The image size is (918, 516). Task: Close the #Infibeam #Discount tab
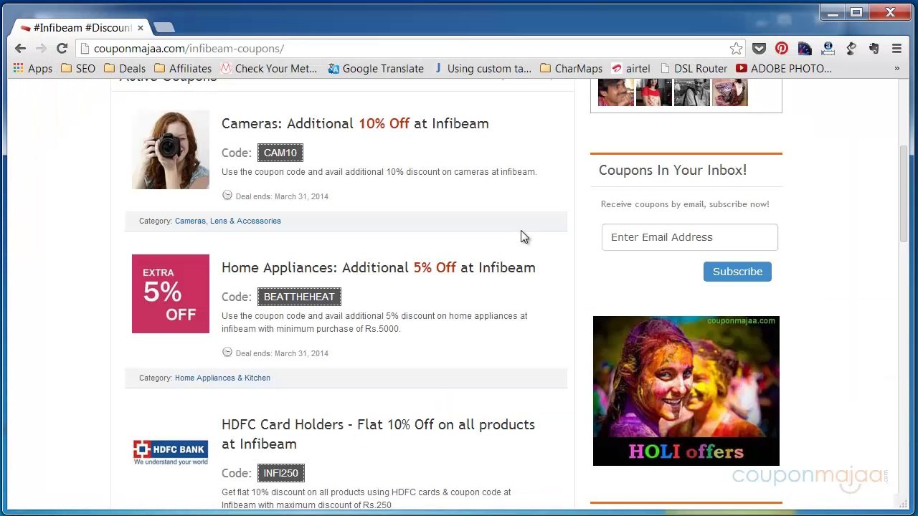point(141,28)
